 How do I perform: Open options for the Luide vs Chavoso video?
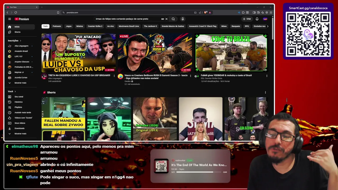(114, 76)
